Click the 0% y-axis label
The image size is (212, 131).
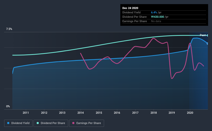coord(8,107)
